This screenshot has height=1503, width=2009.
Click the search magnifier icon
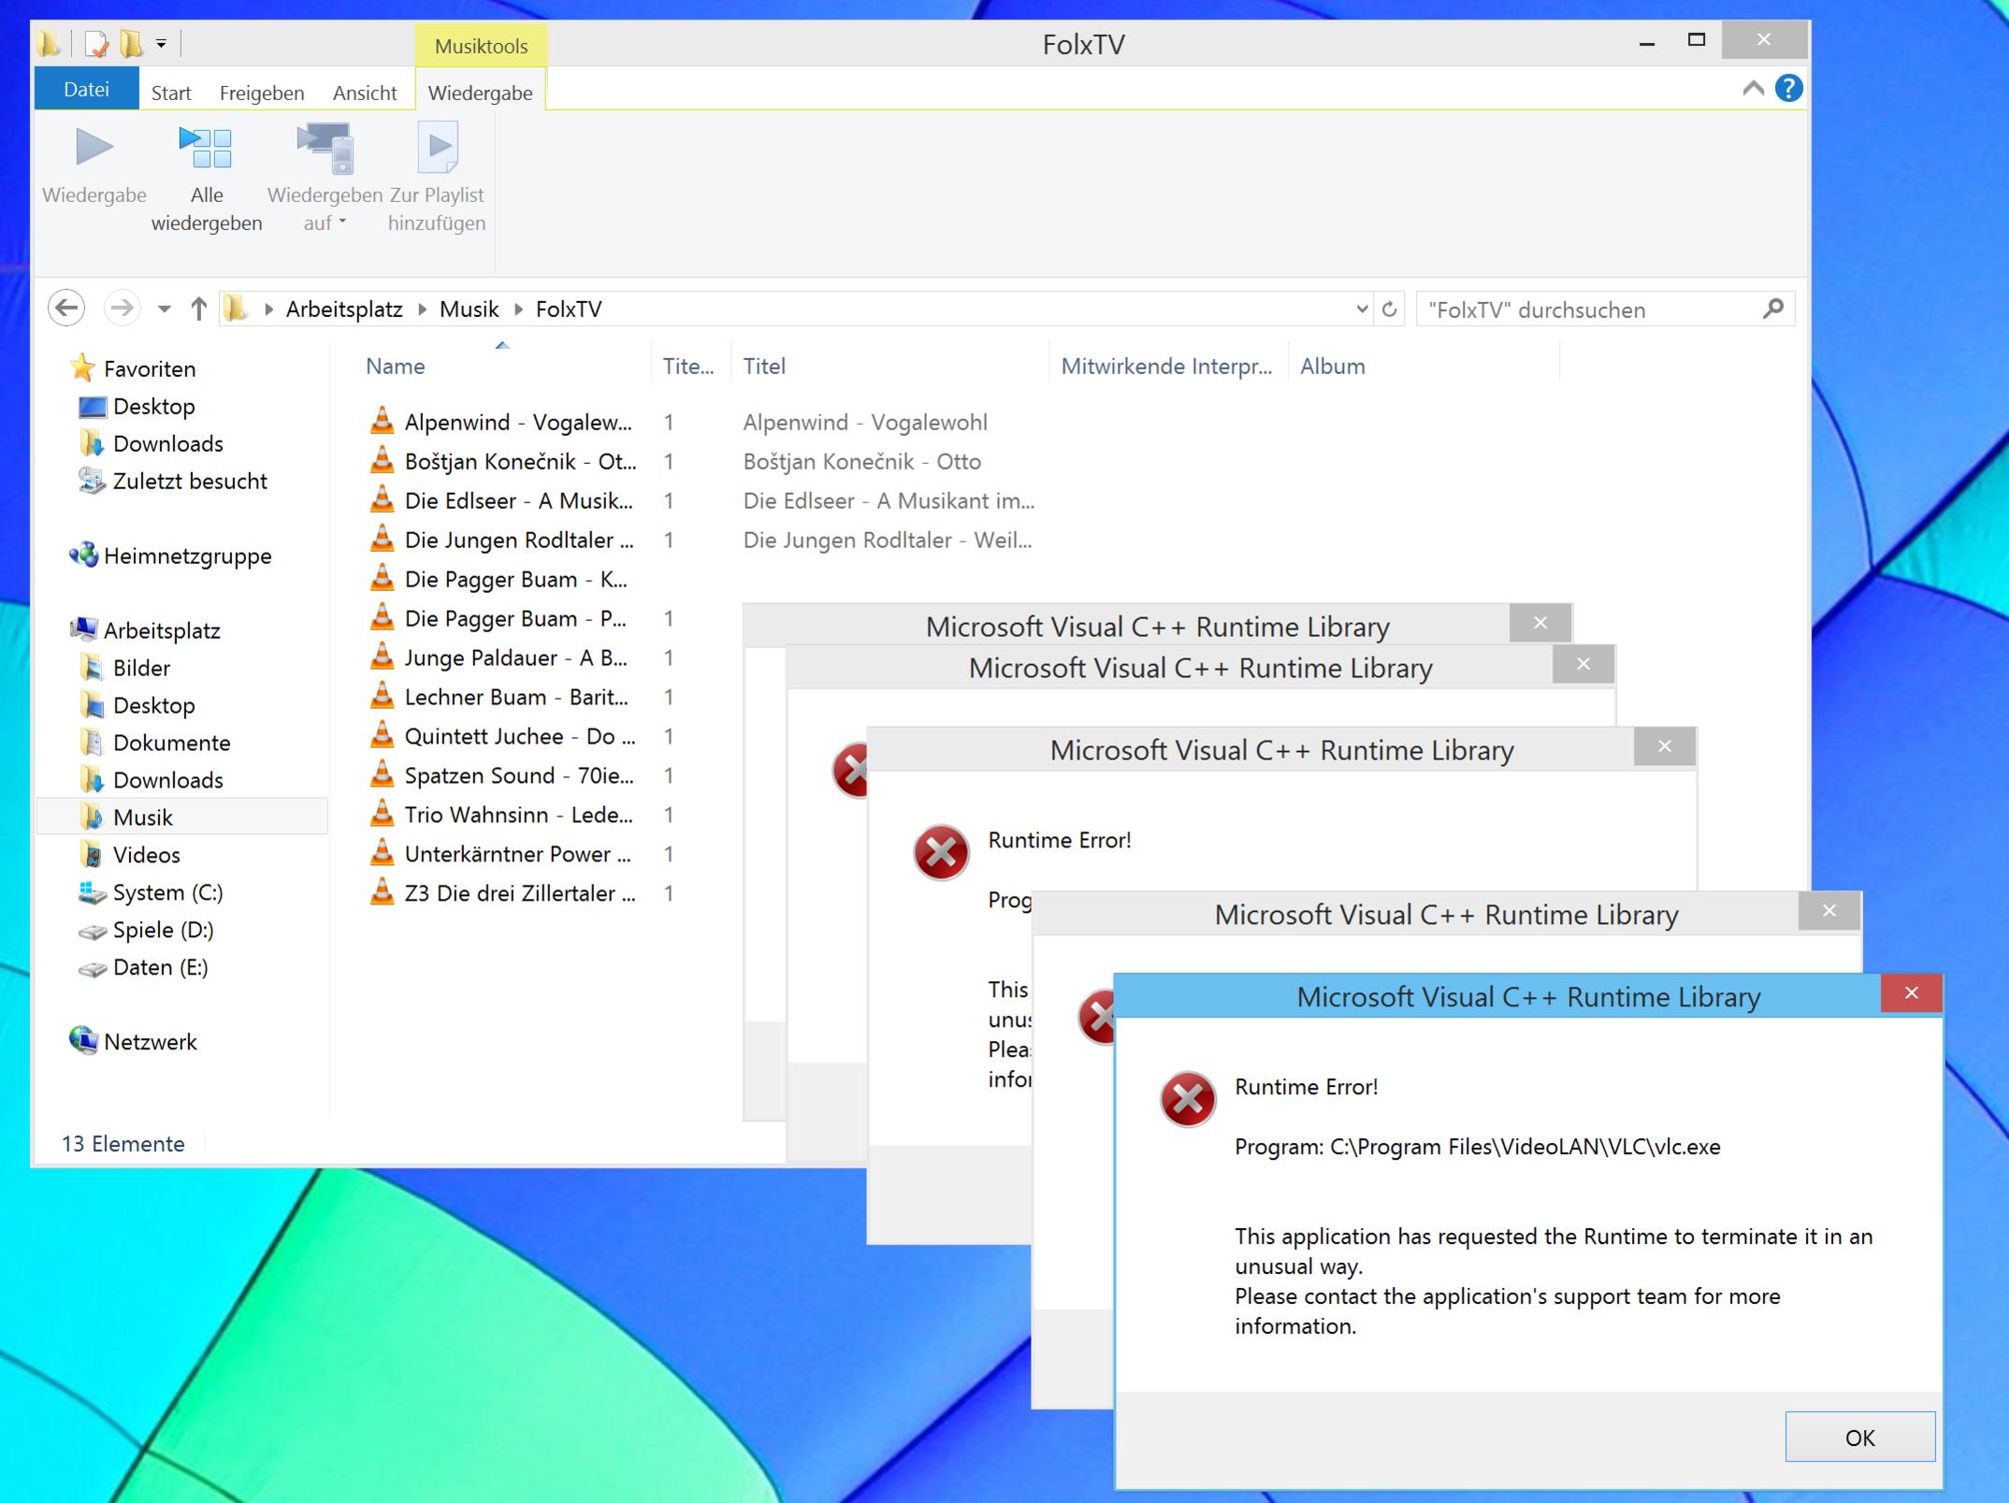pyautogui.click(x=1772, y=309)
